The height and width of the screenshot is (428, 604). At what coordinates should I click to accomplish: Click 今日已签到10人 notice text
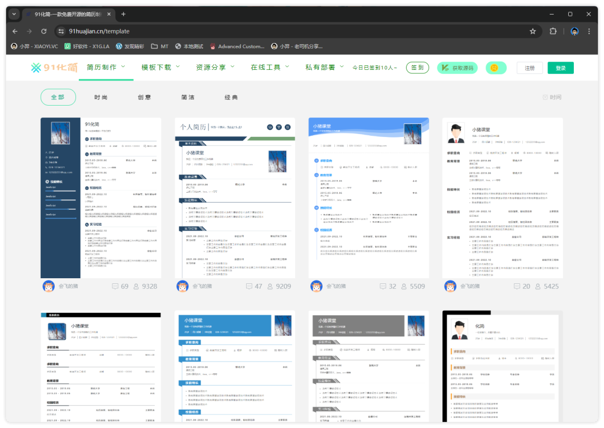374,68
